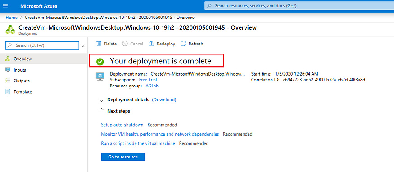Image resolution: width=394 pixels, height=172 pixels.
Task: Click the (Download) link
Action: click(x=164, y=100)
